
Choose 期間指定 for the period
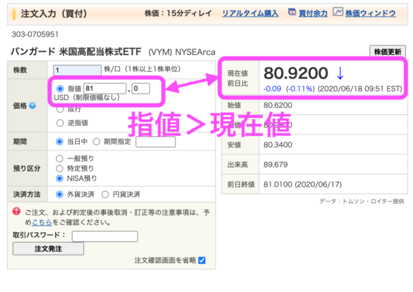coord(96,142)
